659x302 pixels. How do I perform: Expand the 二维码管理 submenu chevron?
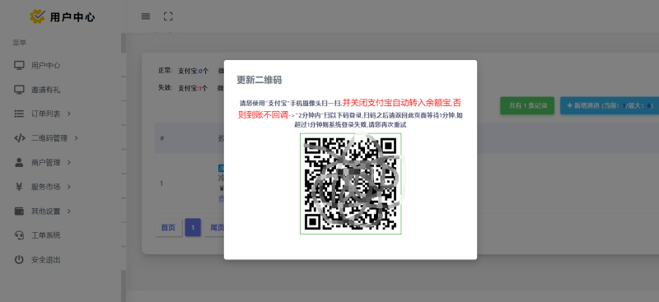point(76,137)
